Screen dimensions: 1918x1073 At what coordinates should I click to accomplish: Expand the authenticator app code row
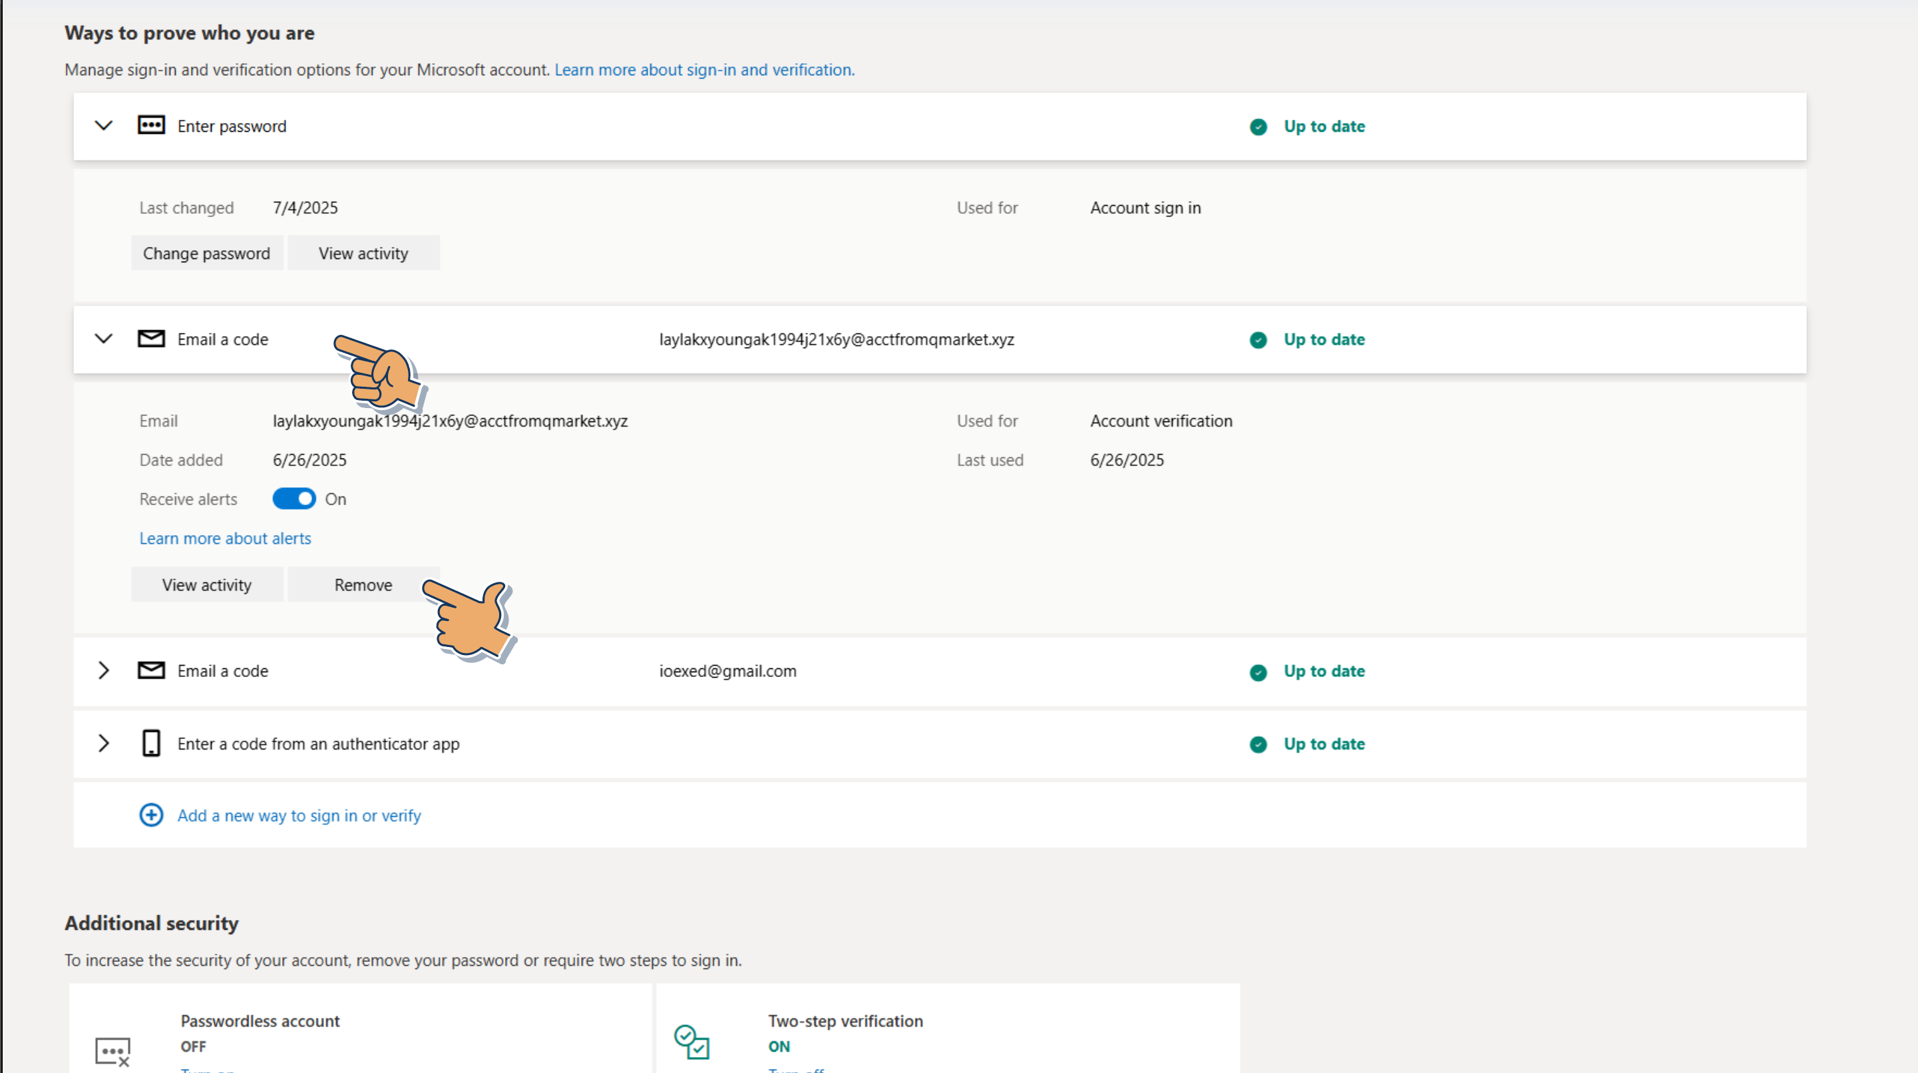click(104, 743)
